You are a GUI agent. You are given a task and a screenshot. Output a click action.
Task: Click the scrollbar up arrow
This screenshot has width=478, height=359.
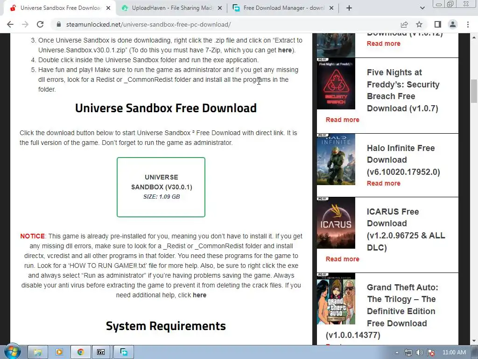coord(474,37)
